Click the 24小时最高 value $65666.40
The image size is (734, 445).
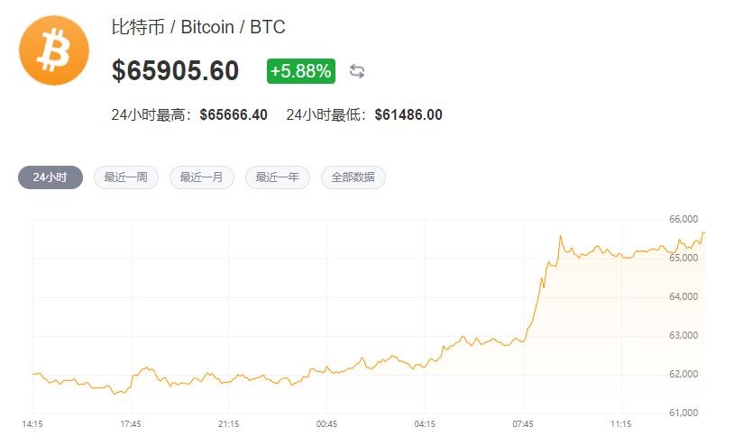[x=234, y=114]
